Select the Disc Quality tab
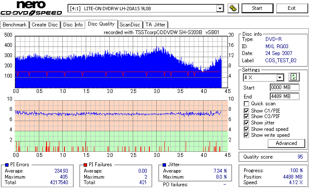 101,24
